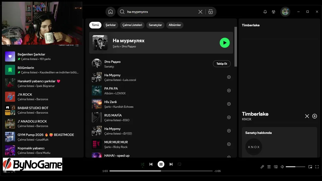Viewport: 322px width, 181px height.
Task: Open the Browse icon in search bar
Action: (x=211, y=12)
